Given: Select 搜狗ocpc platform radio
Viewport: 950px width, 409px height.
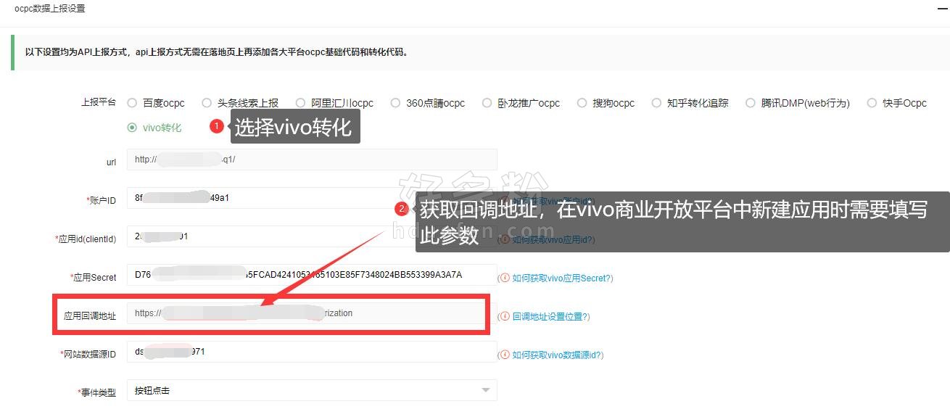Looking at the screenshot, I should pyautogui.click(x=582, y=103).
